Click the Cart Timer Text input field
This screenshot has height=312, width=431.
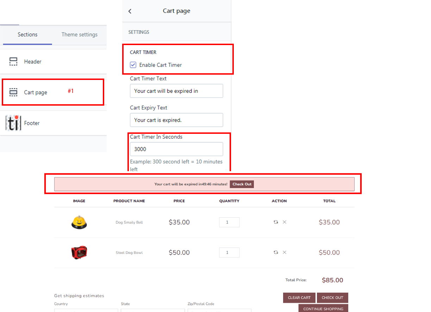click(176, 91)
